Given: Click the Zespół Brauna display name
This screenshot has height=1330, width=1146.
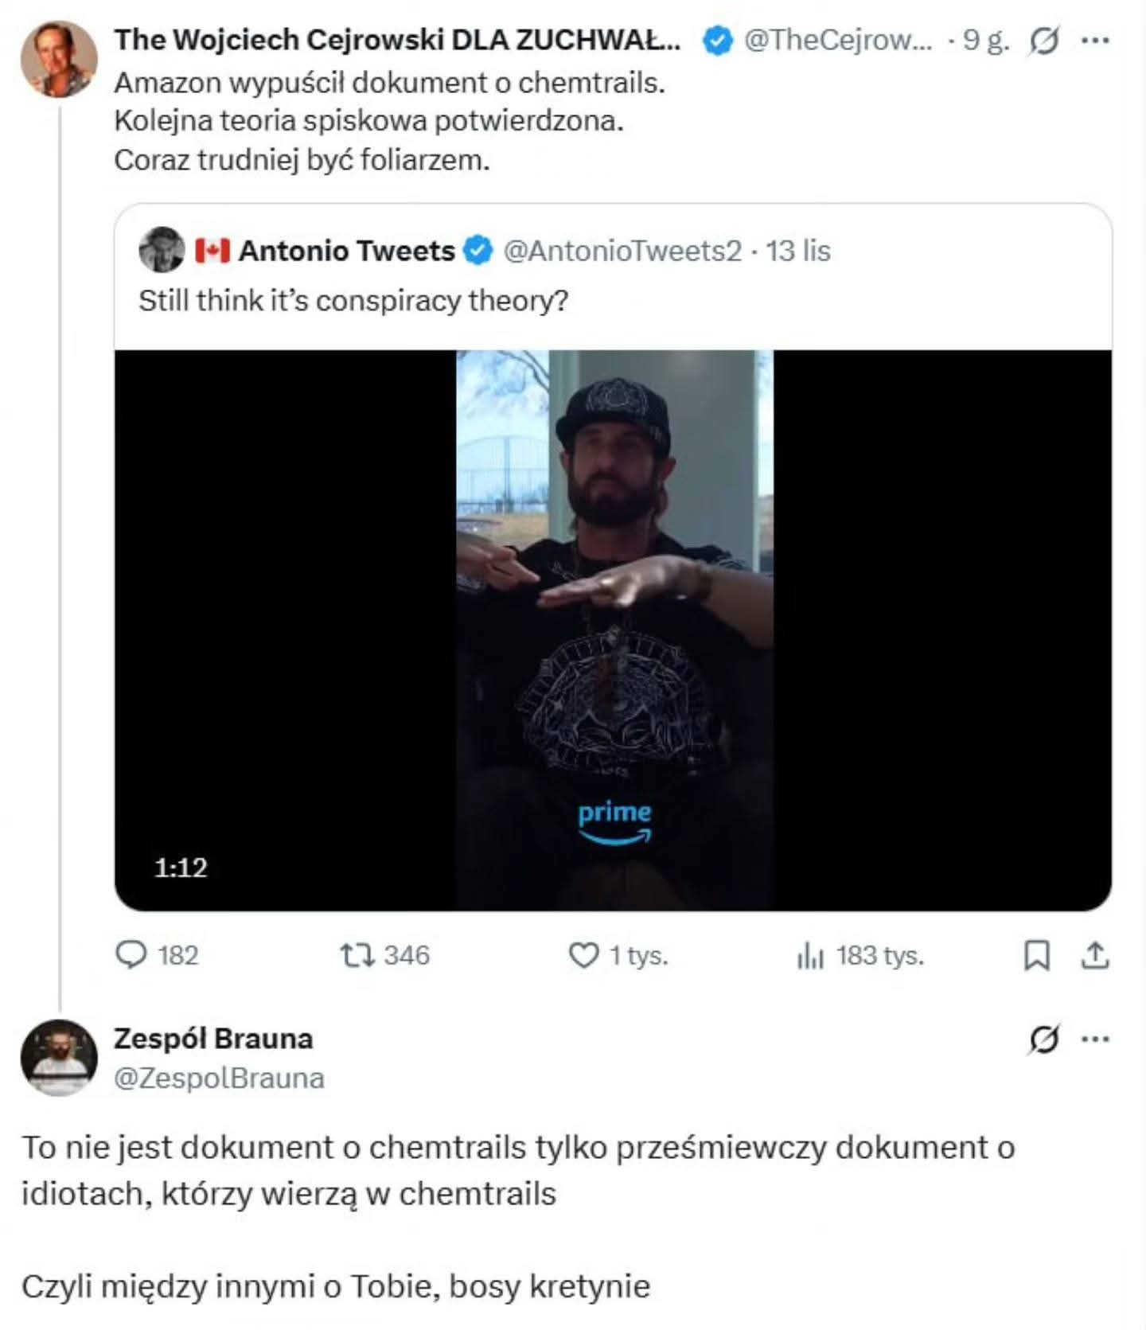Looking at the screenshot, I should click(x=213, y=1038).
